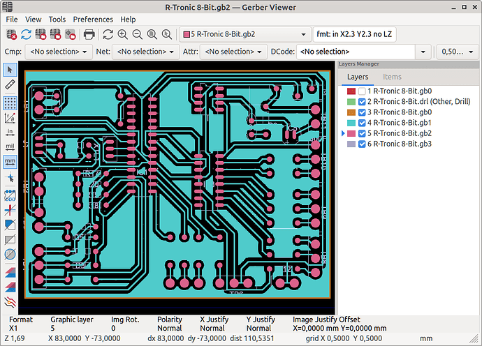Switch units to millimeters

(x=10, y=161)
